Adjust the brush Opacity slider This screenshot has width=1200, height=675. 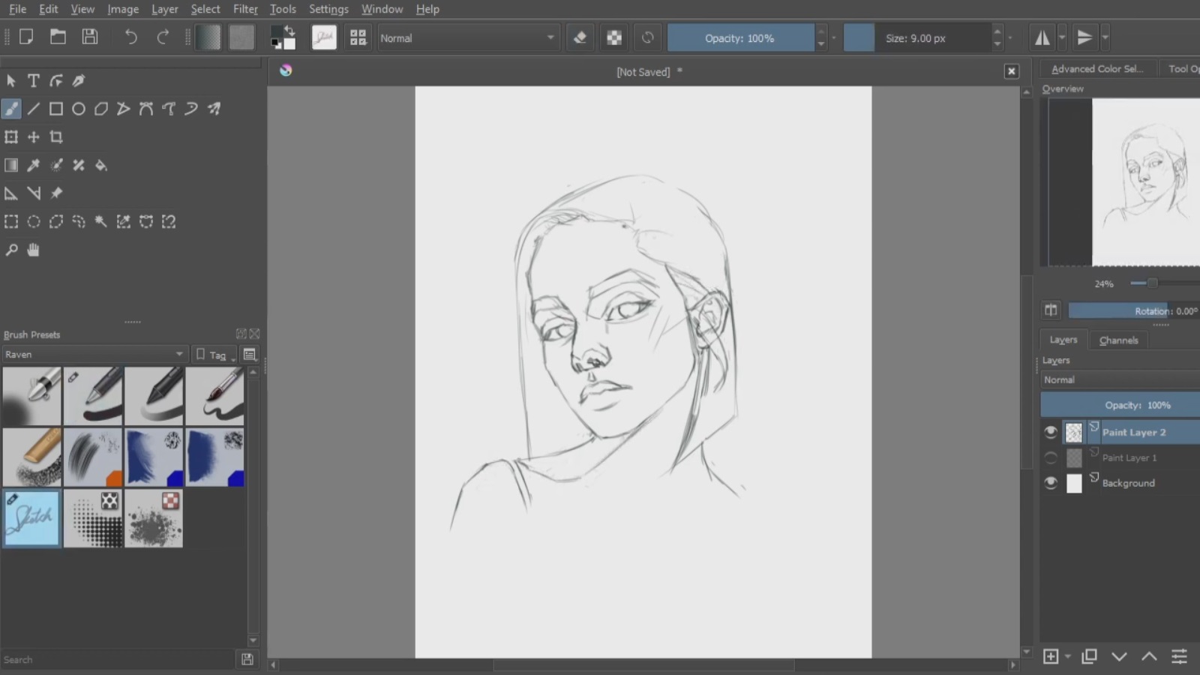click(739, 37)
